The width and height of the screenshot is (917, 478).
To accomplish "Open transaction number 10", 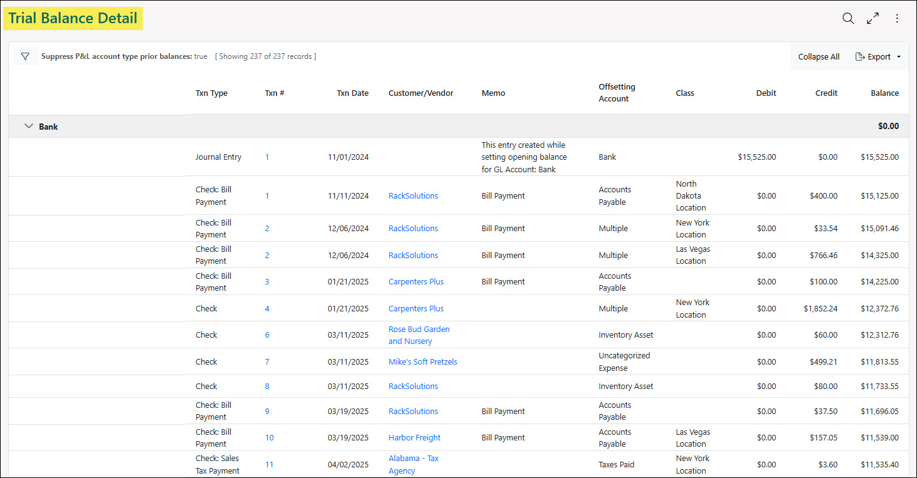I will coord(269,437).
